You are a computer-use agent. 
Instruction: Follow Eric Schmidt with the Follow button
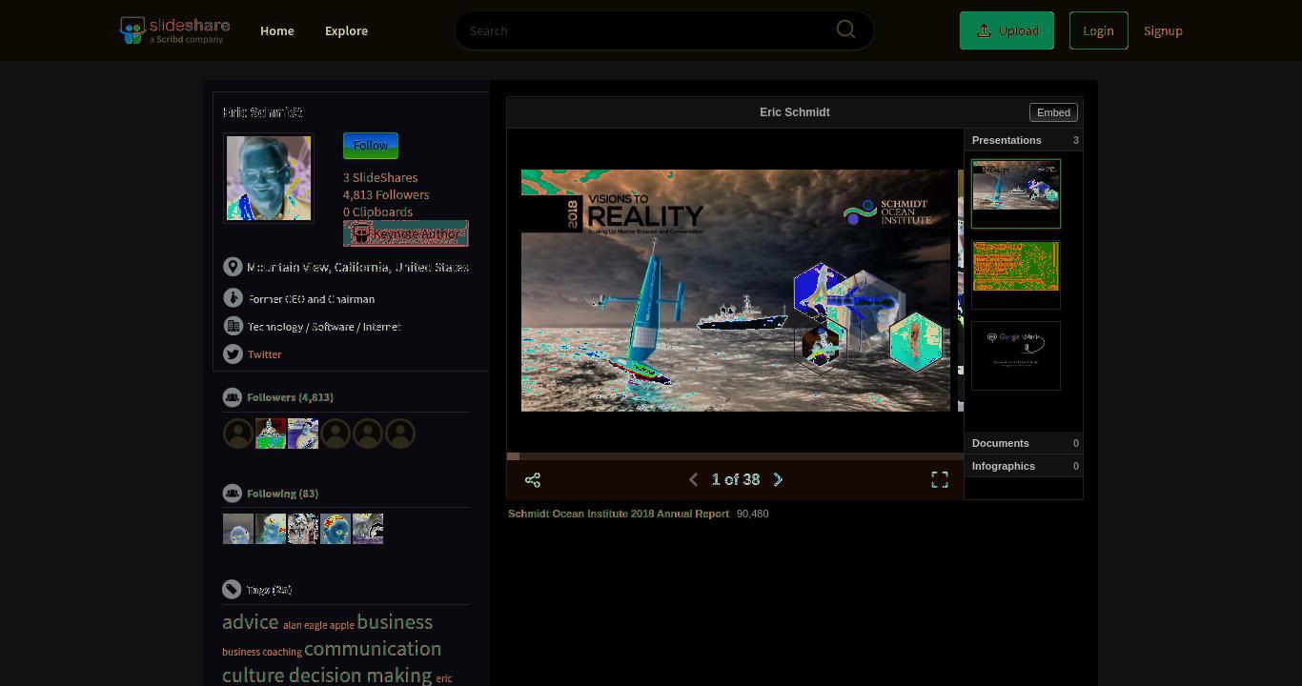(371, 146)
